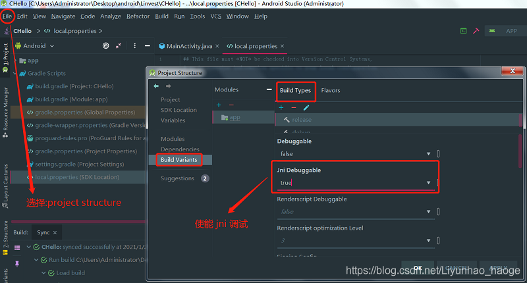Click the terminal icon in top toolbar
Image resolution: width=527 pixels, height=283 pixels.
[x=464, y=31]
